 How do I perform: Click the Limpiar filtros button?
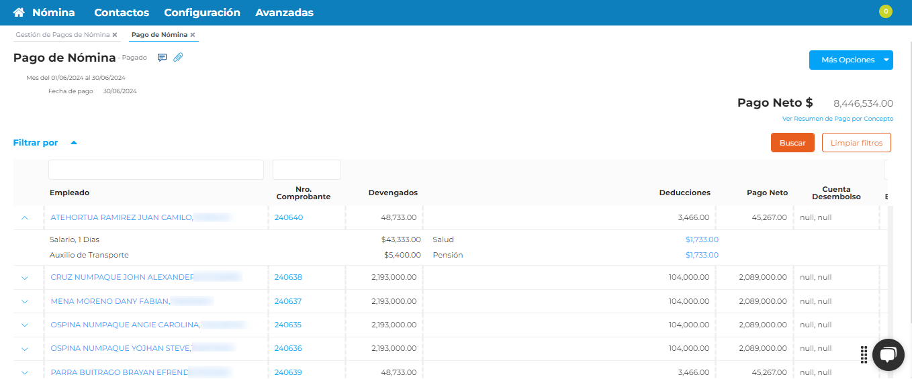coord(856,143)
